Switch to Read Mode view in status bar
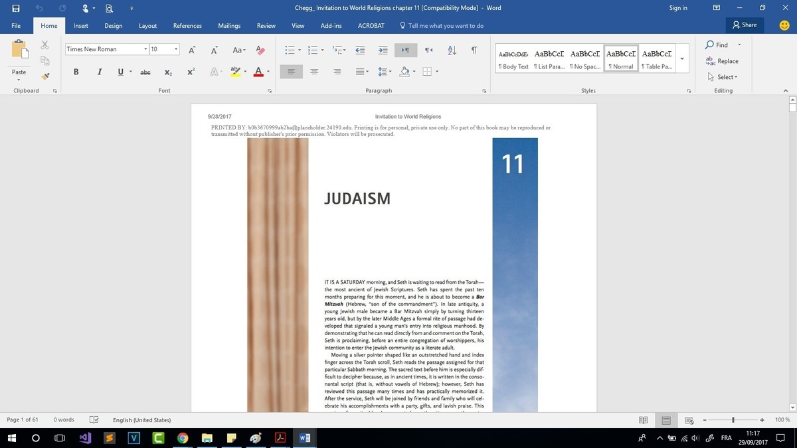Image resolution: width=797 pixels, height=448 pixels. pos(643,420)
